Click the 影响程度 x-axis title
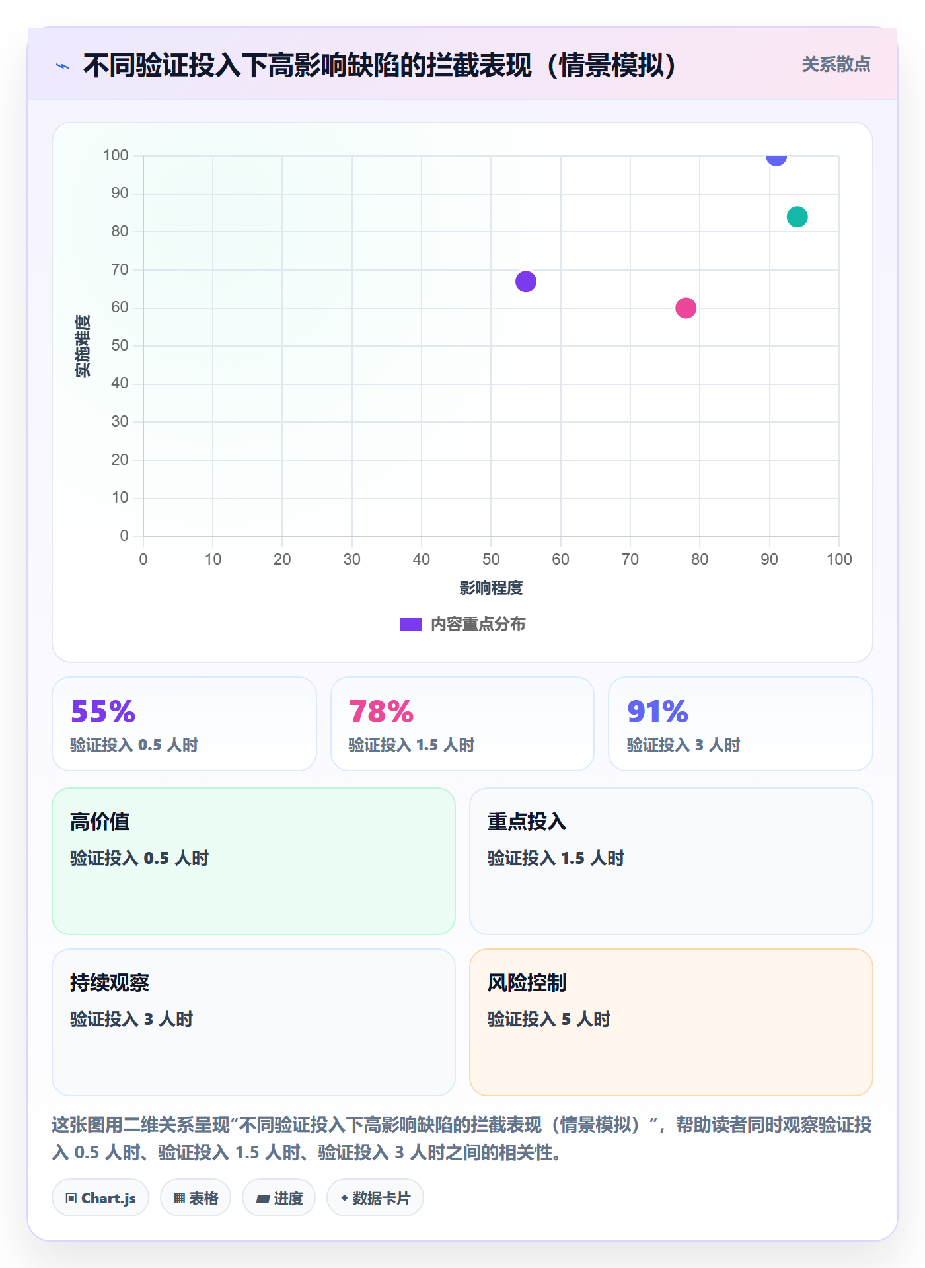Screen dimensions: 925x1268 coord(491,588)
